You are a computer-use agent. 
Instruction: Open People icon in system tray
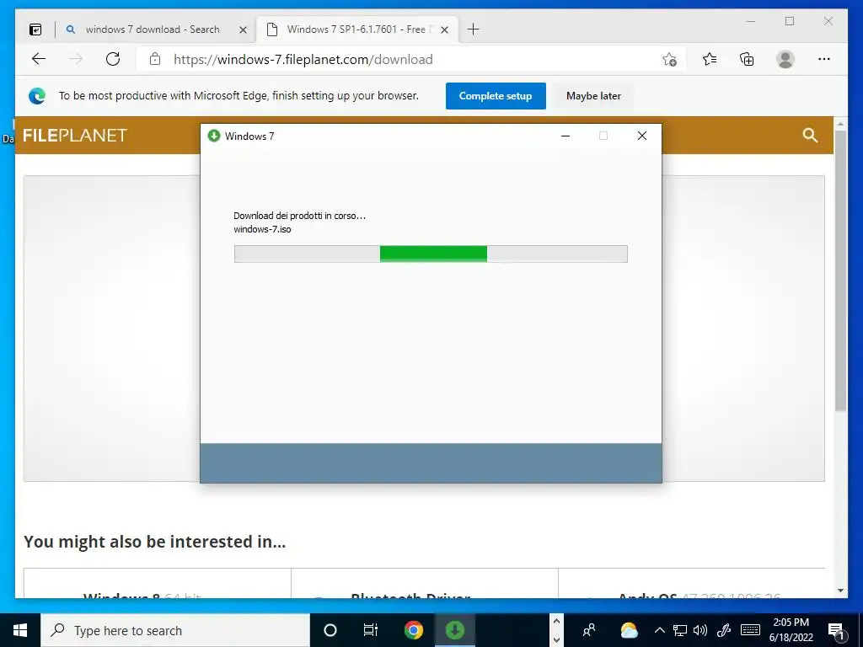point(589,630)
